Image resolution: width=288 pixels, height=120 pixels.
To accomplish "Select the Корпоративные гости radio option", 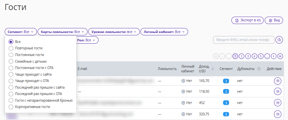I will 11,107.
